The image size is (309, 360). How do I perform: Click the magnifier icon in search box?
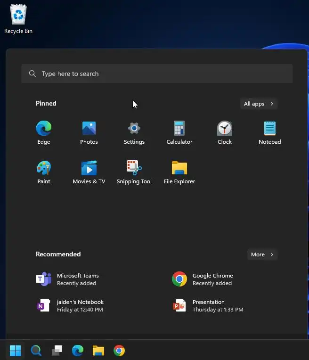33,74
